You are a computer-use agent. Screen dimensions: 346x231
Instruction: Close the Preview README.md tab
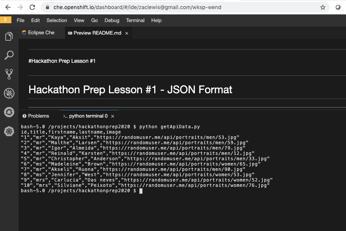pos(127,33)
